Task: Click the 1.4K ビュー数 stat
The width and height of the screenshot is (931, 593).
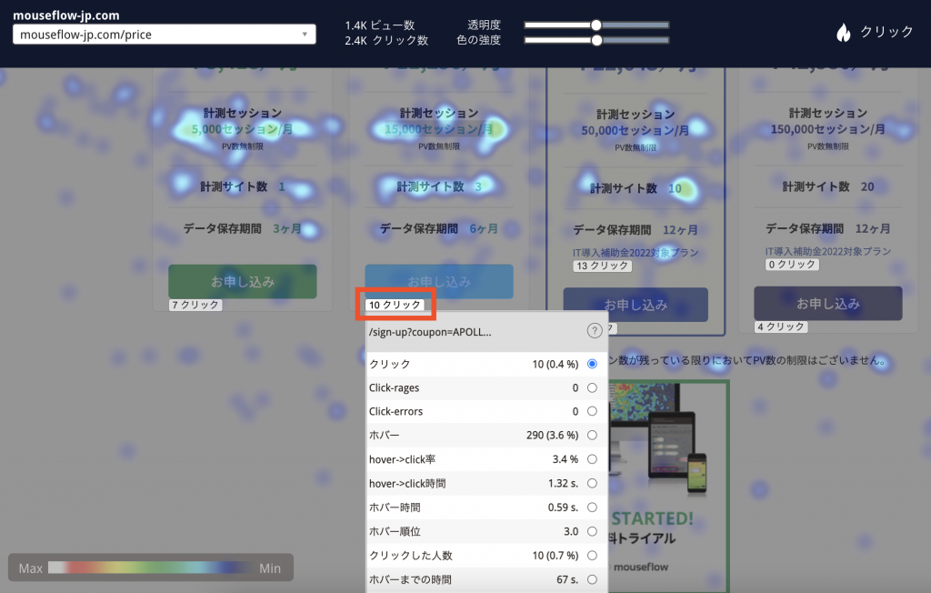Action: point(380,25)
